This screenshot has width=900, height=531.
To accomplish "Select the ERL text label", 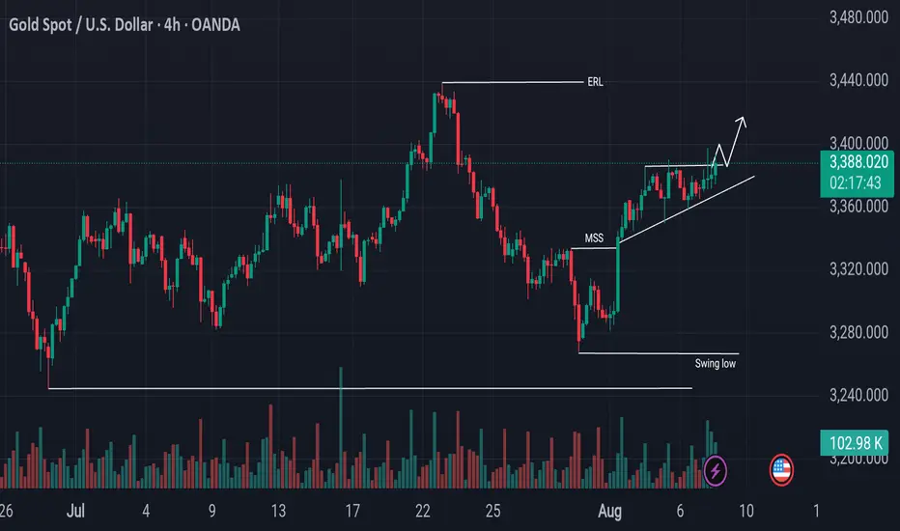I will (x=595, y=82).
